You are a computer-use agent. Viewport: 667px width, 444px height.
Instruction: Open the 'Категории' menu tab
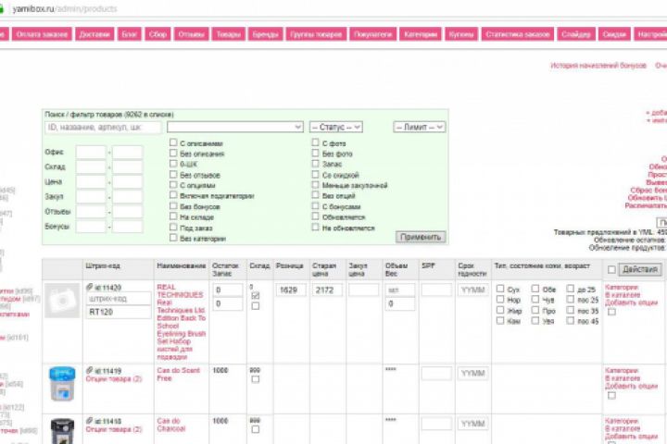(x=421, y=34)
